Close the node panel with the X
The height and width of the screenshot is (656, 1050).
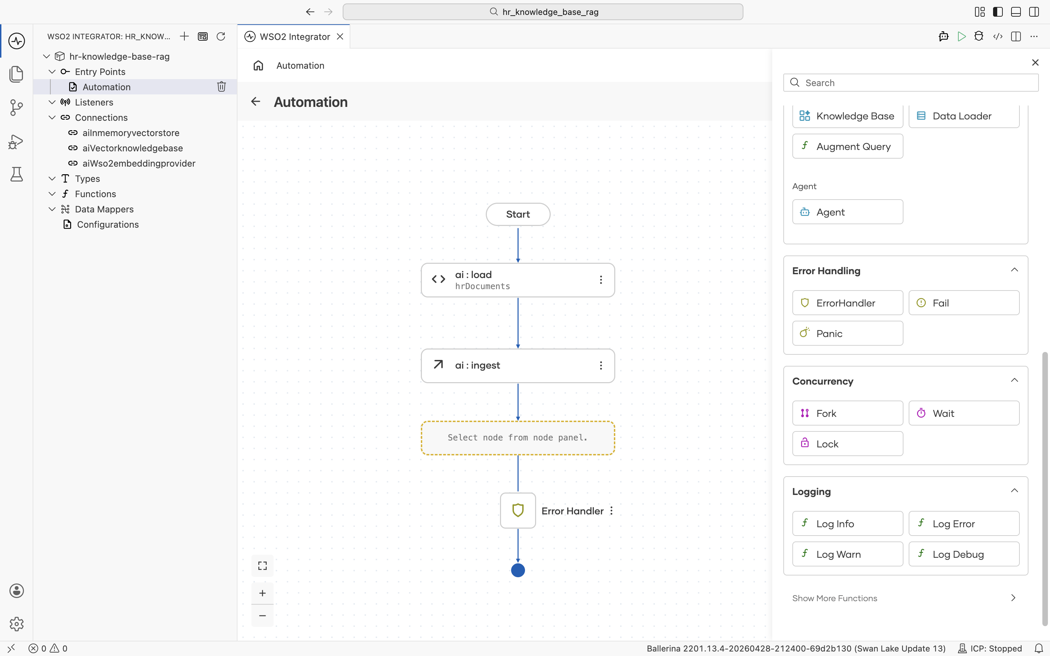(1035, 62)
